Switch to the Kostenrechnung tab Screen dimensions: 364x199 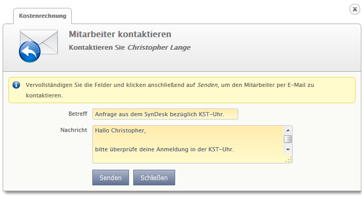[42, 16]
